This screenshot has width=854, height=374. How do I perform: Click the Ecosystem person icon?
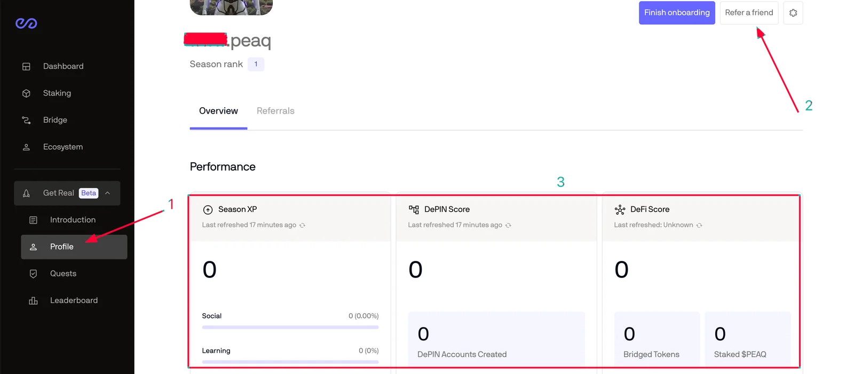pos(26,147)
